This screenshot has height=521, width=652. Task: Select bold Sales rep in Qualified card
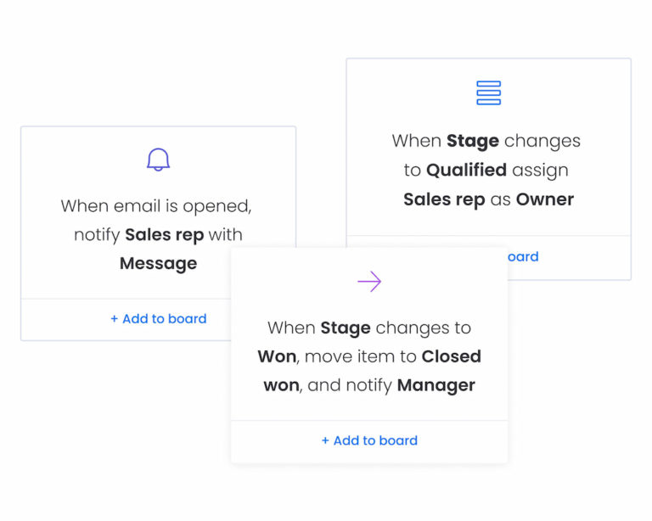tap(444, 200)
